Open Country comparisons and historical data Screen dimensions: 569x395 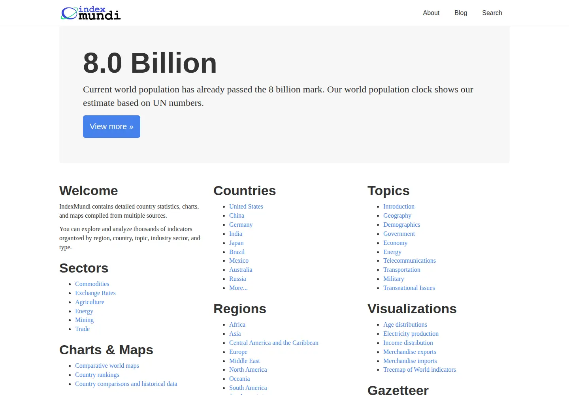pos(126,384)
